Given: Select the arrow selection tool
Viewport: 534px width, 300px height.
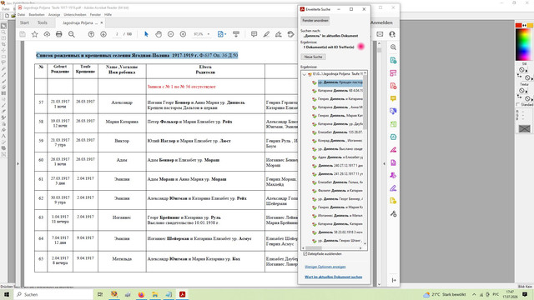Looking at the screenshot, I should 147,34.
